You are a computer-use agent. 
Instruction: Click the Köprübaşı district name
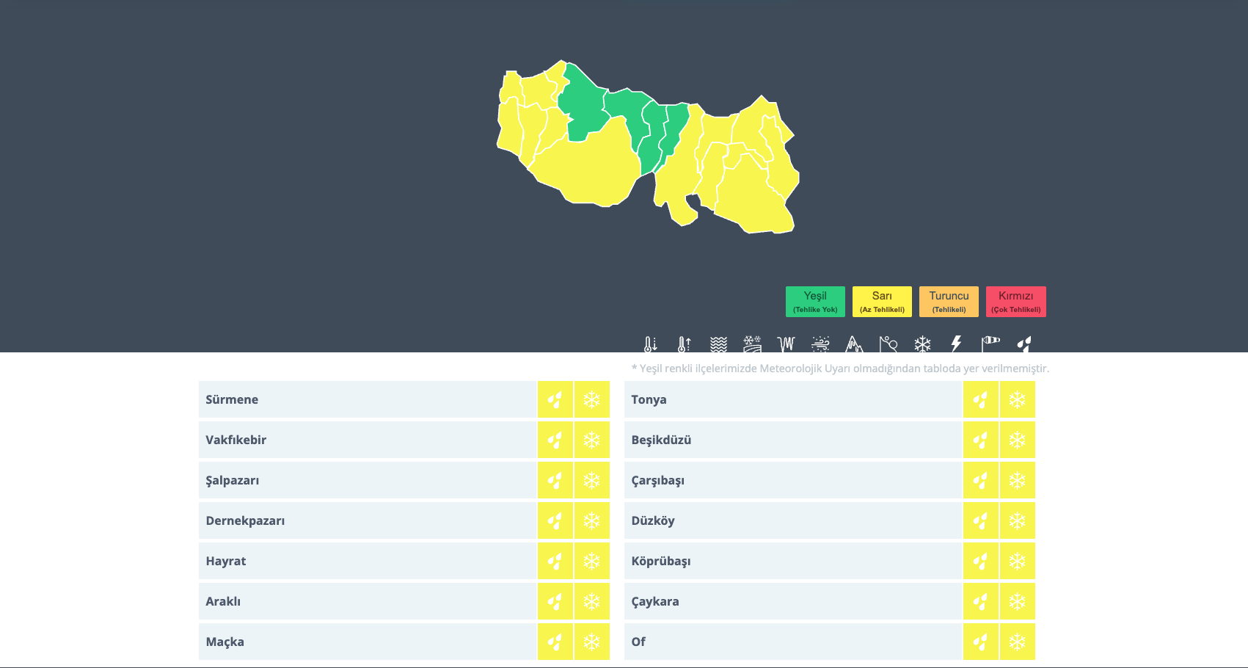(661, 561)
